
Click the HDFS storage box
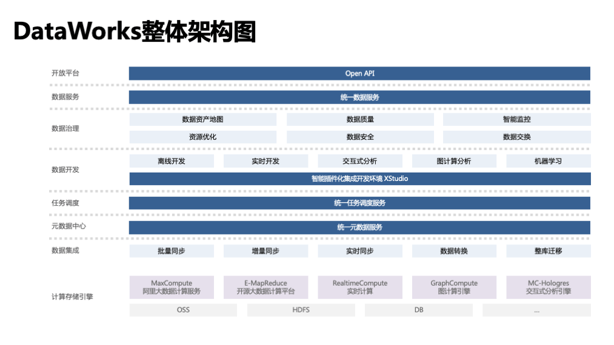301,310
